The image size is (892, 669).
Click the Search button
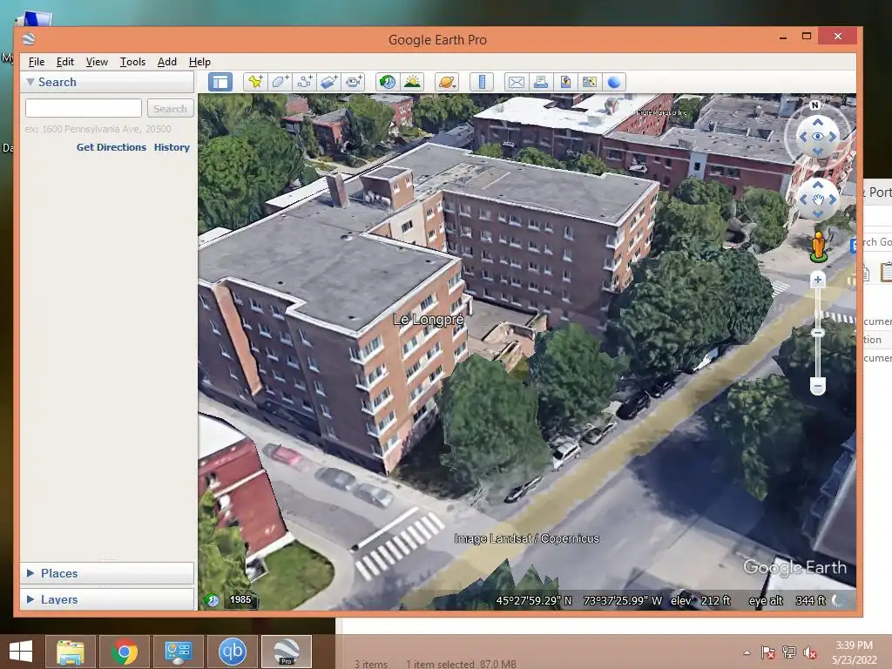click(170, 108)
